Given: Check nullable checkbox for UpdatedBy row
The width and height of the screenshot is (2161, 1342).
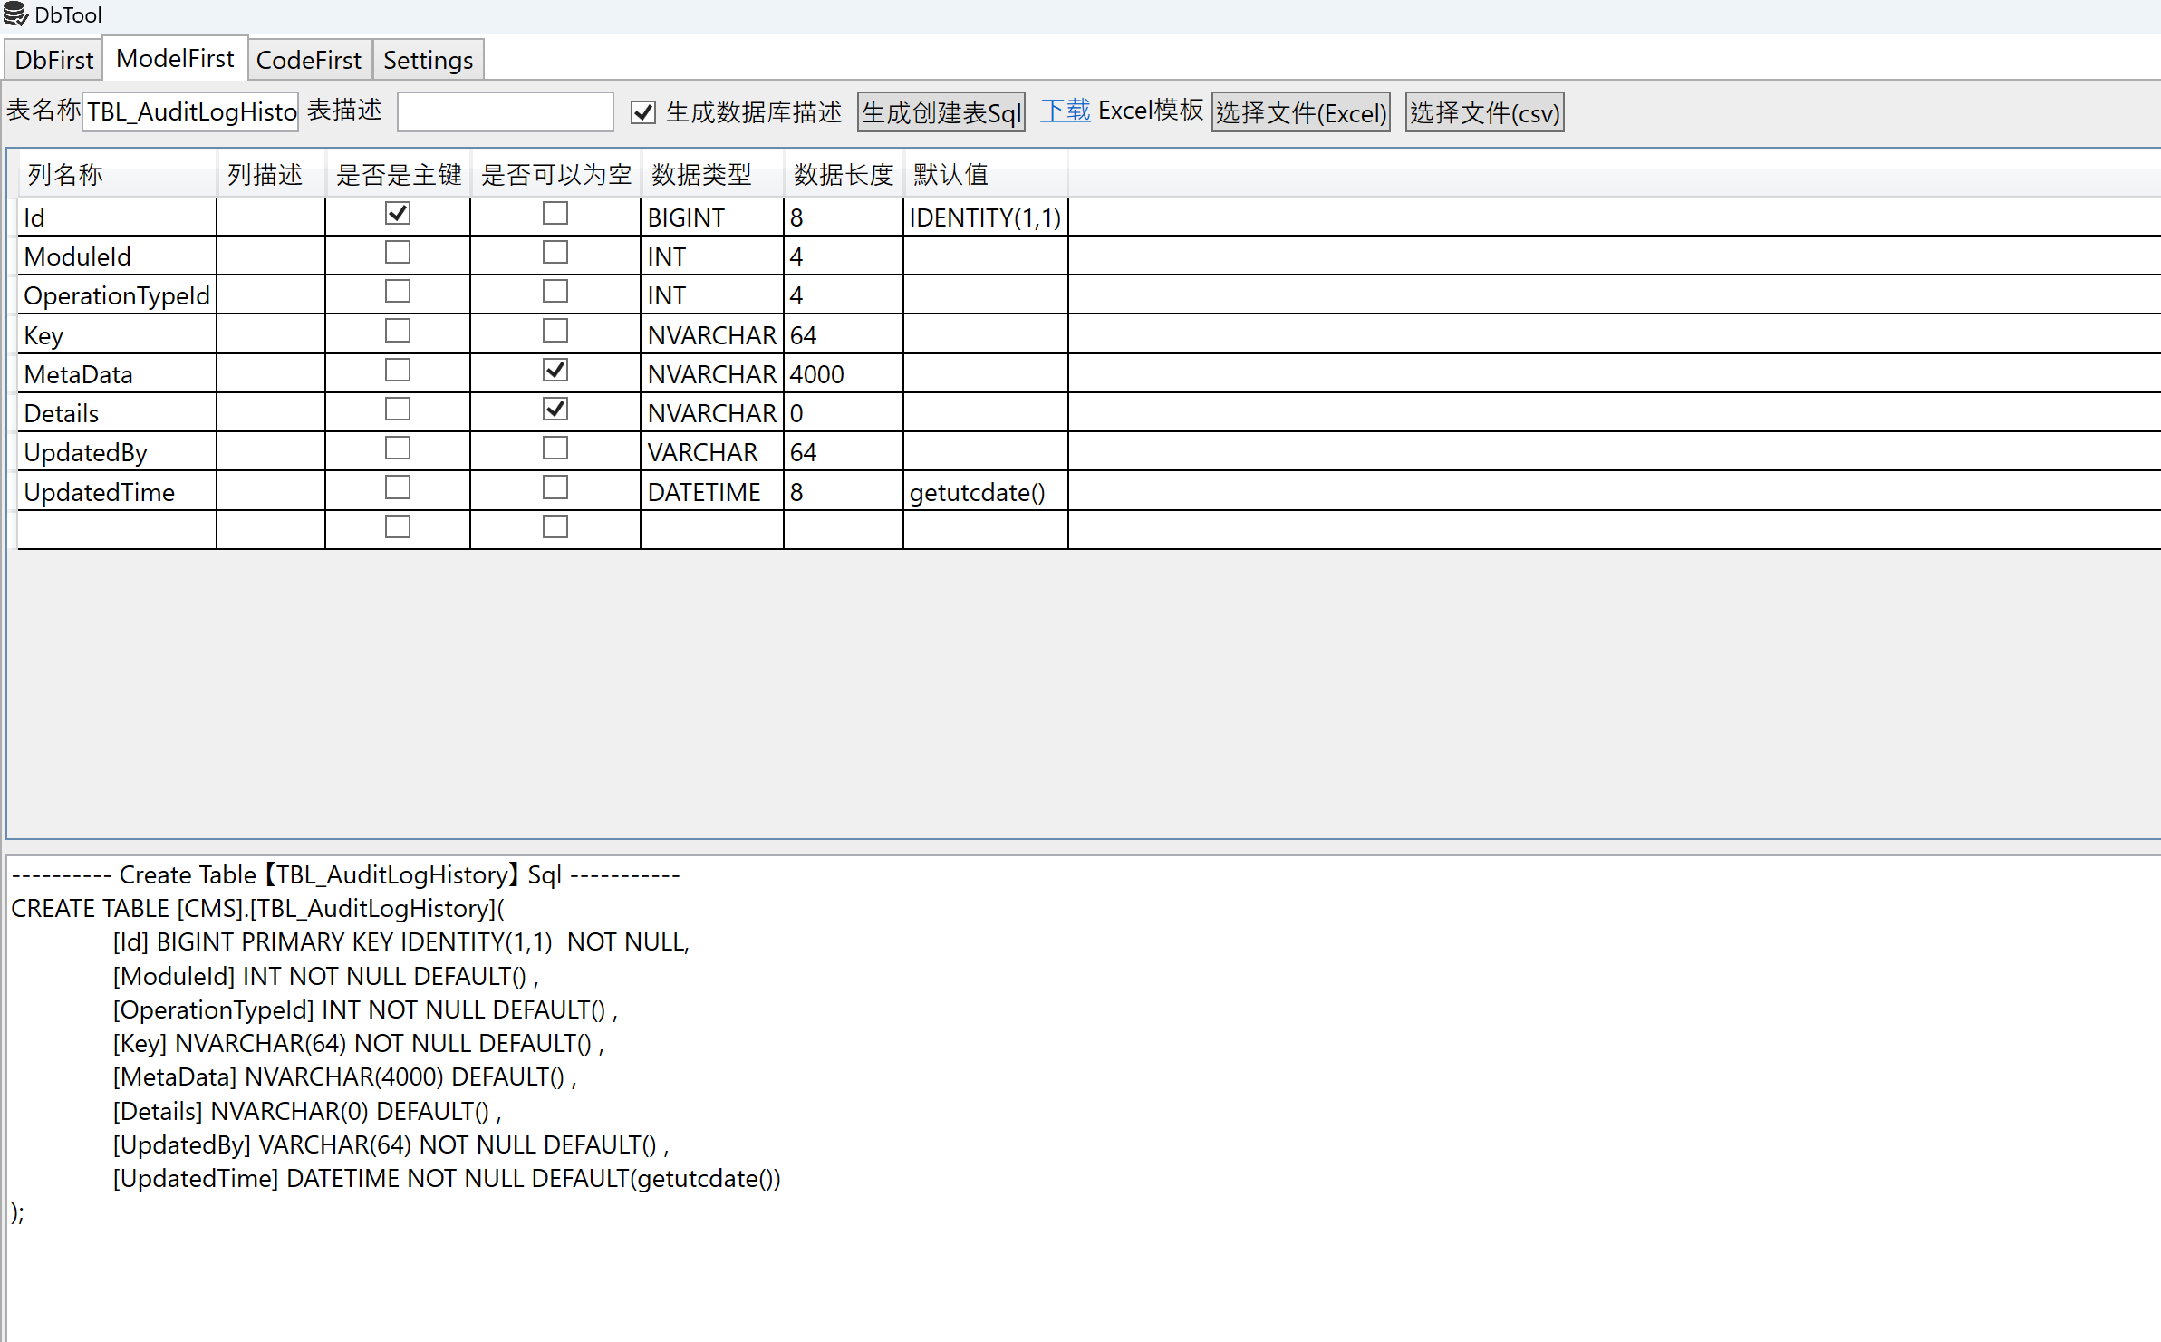Looking at the screenshot, I should point(555,449).
